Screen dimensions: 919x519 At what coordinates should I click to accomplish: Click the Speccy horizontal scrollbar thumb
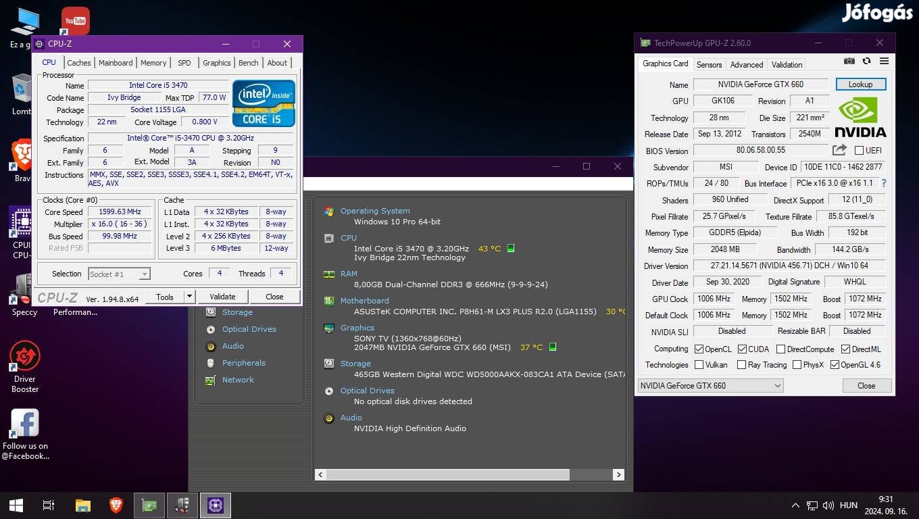click(448, 475)
